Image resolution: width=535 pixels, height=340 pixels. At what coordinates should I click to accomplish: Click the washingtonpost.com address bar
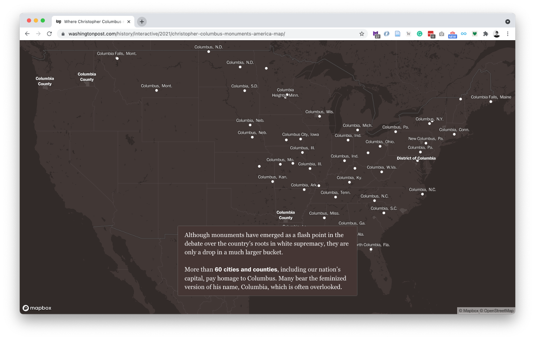(171, 33)
